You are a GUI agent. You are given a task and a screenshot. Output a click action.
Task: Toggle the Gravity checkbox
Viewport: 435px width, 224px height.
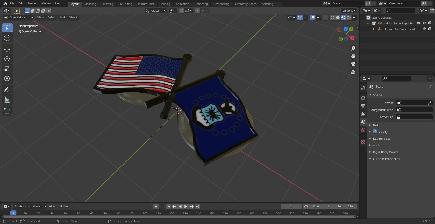point(375,132)
